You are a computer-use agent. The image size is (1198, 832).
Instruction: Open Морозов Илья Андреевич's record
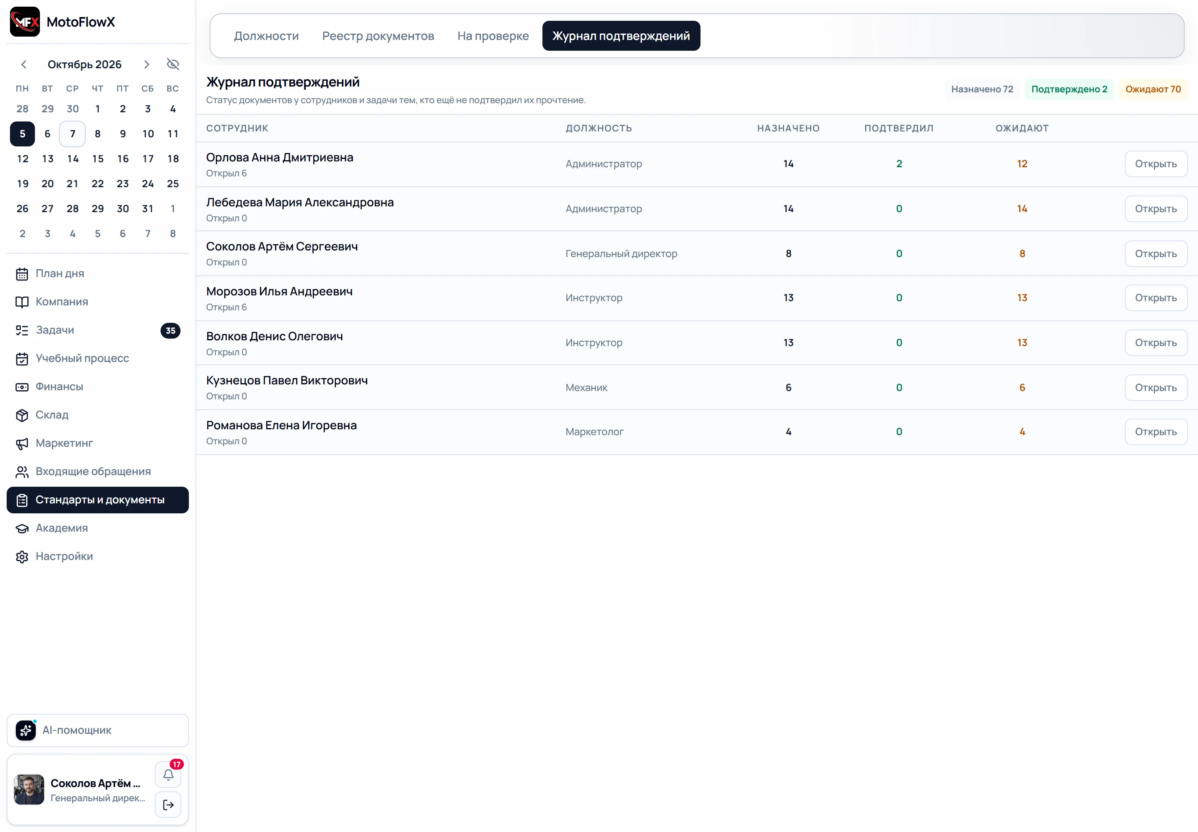[x=1156, y=298]
